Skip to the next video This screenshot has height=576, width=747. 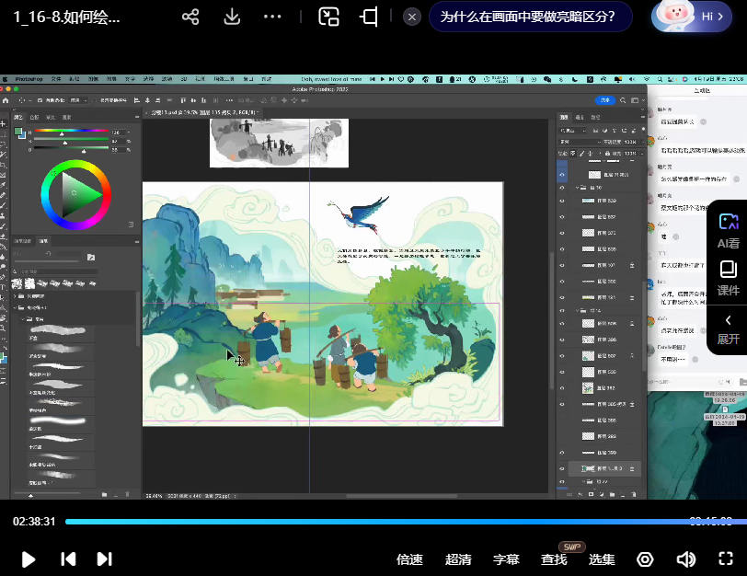click(104, 559)
